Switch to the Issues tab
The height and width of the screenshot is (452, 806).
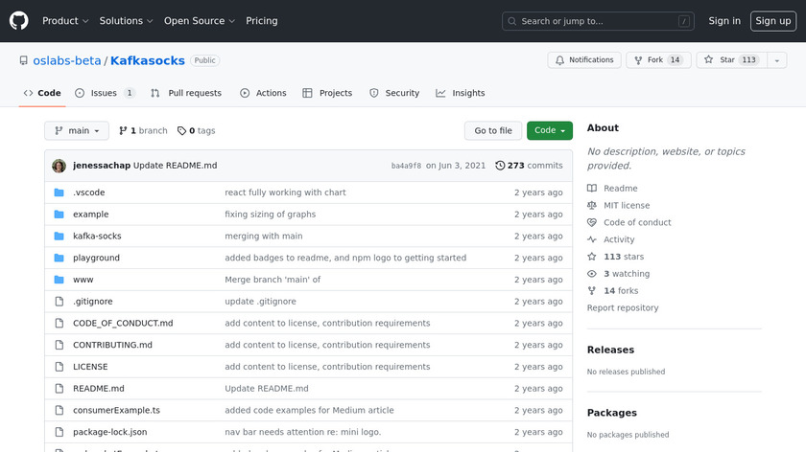pyautogui.click(x=104, y=93)
